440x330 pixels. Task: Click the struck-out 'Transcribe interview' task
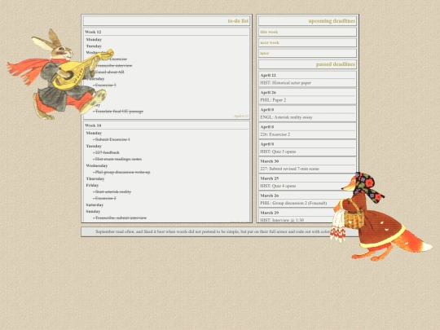(x=113, y=66)
